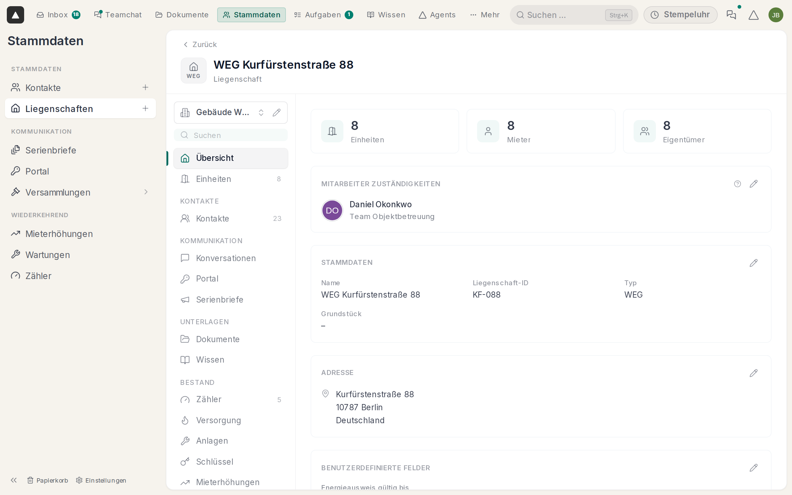Click the triangle alert icon next to the avatar
The height and width of the screenshot is (495, 792).
tap(753, 15)
